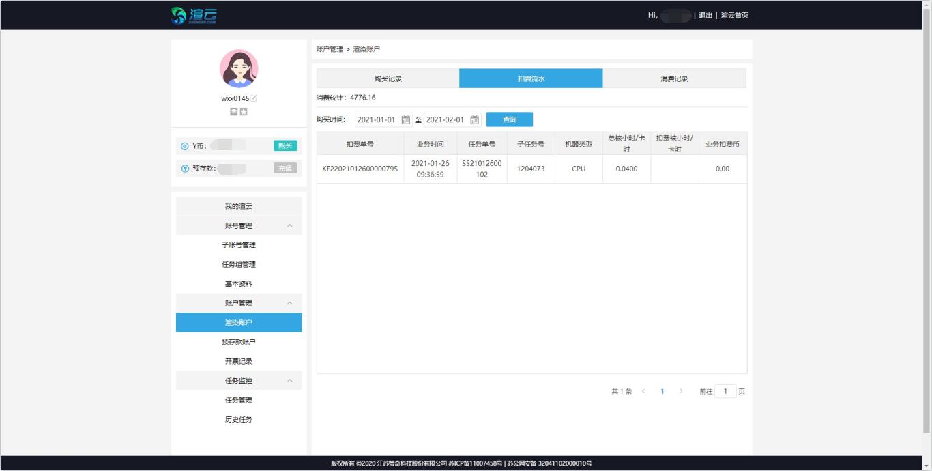This screenshot has height=471, width=932.
Task: Open calendar icon of end date 2021-02-01
Action: [475, 120]
